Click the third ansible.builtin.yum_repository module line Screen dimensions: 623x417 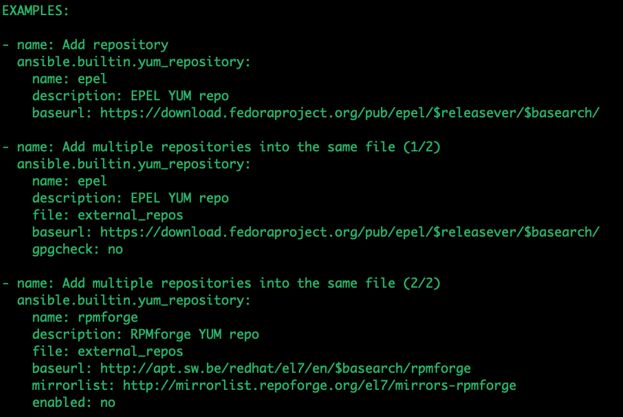click(134, 300)
